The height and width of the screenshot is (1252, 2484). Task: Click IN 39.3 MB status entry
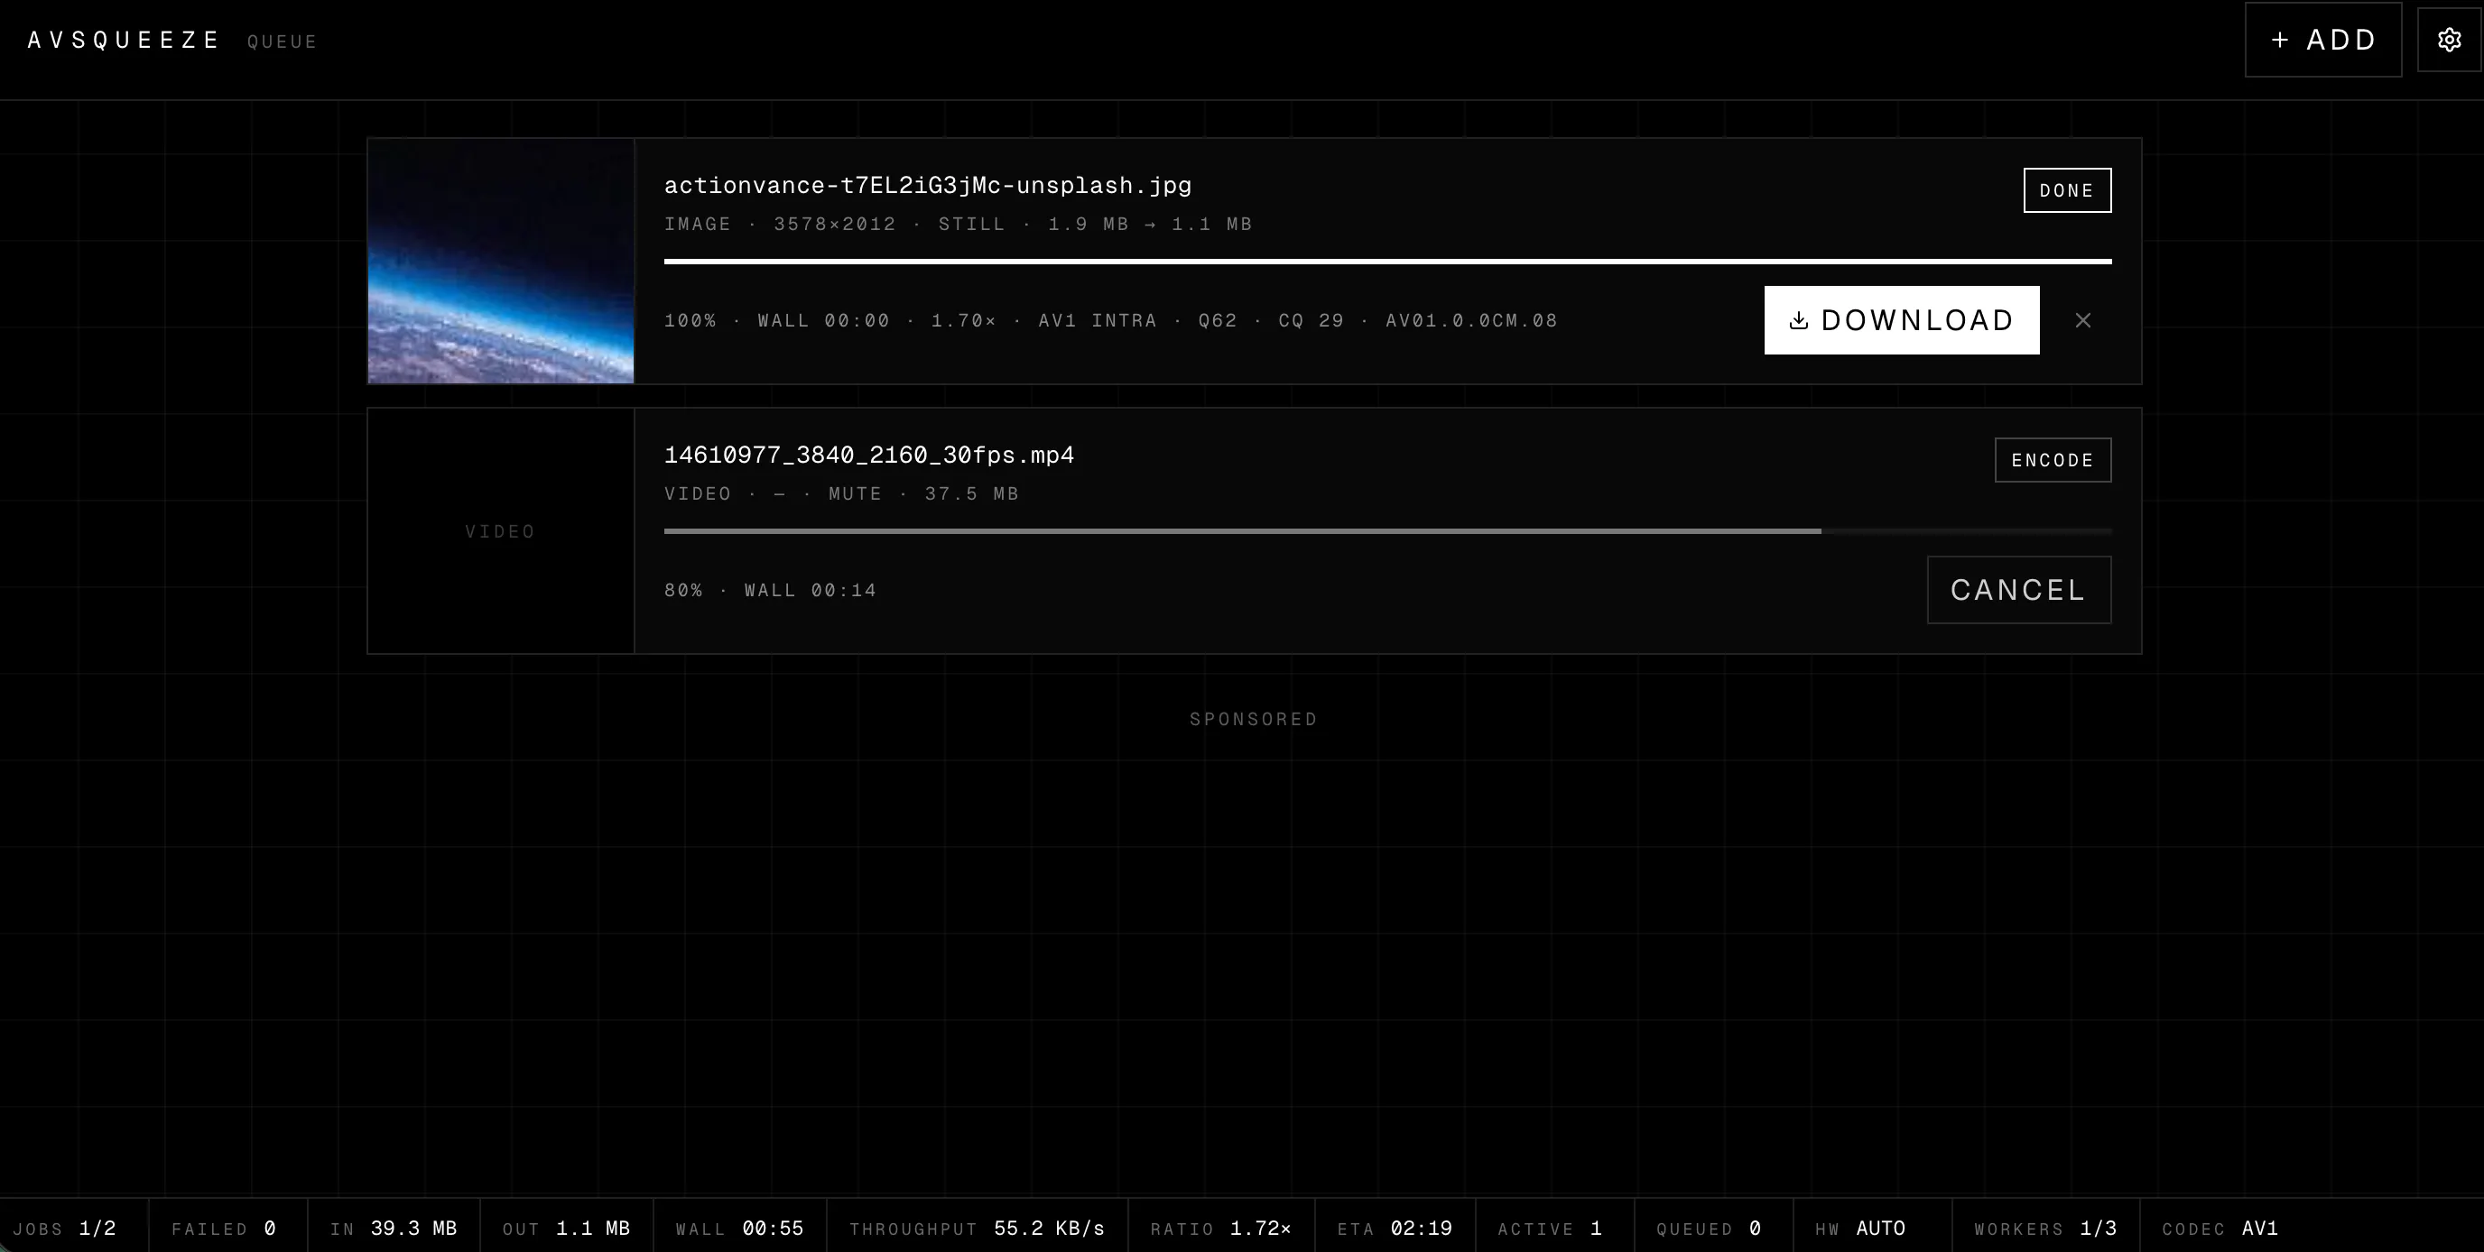394,1229
